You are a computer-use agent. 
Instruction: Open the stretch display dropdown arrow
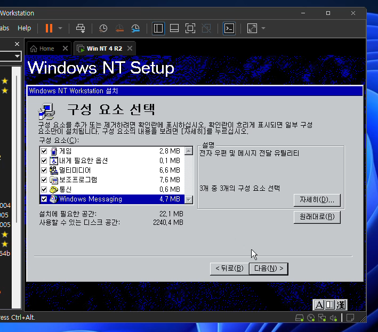pyautogui.click(x=263, y=28)
